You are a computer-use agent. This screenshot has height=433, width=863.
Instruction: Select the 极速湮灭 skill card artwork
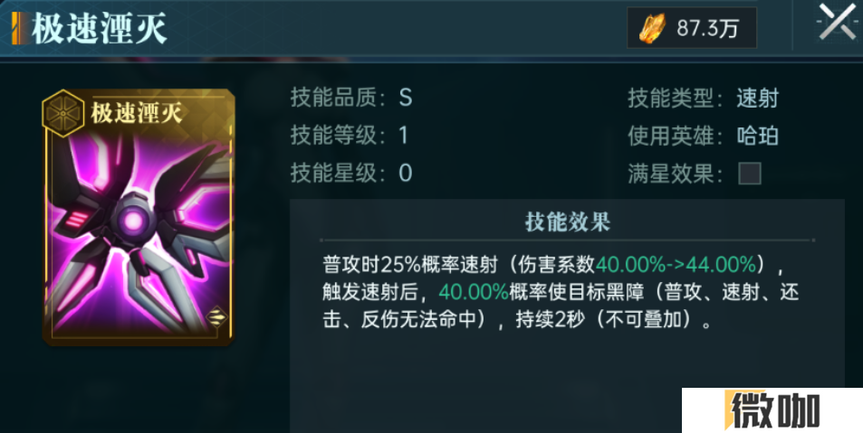point(139,218)
